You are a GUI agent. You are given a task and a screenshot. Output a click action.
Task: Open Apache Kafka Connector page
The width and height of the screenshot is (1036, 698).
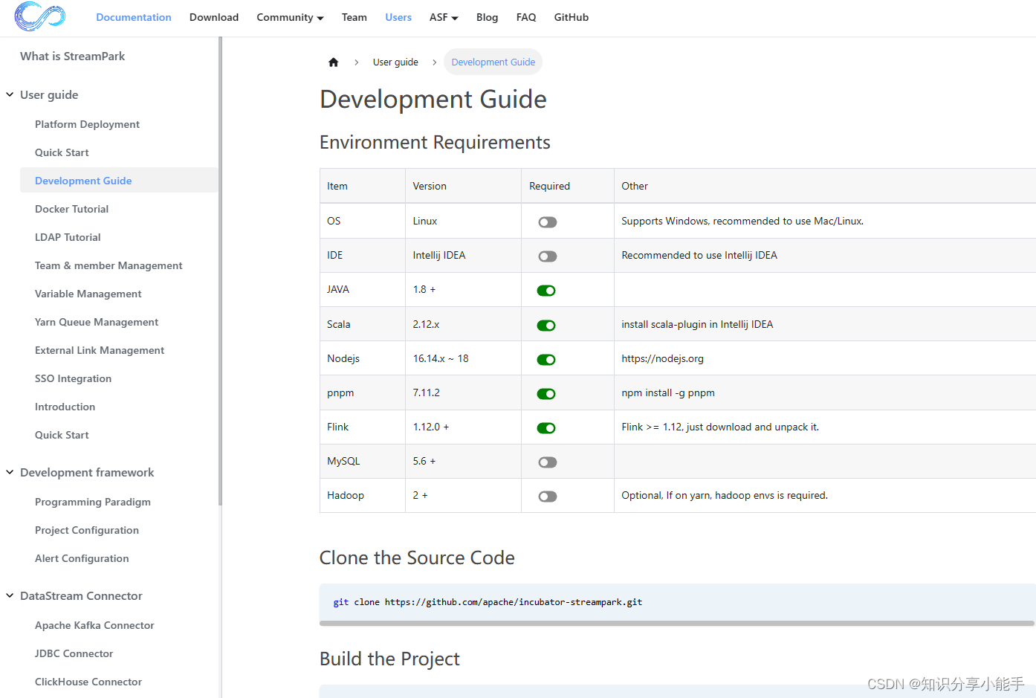[94, 625]
